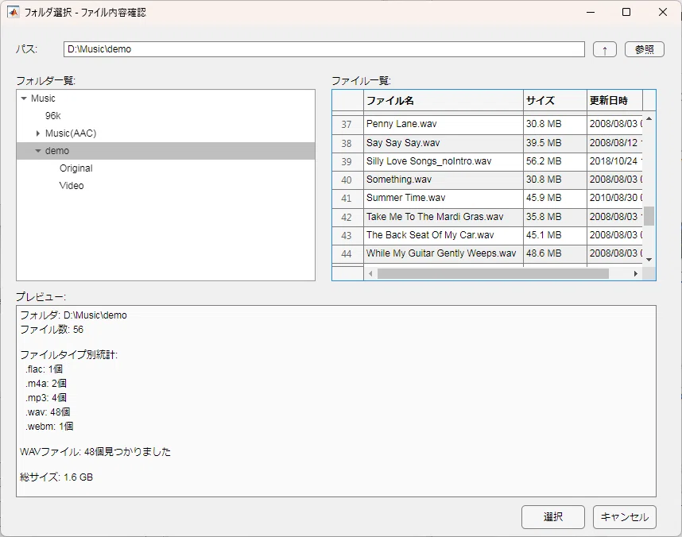Click the ファイル数: 56 preview line
This screenshot has width=682, height=537.
coord(52,330)
